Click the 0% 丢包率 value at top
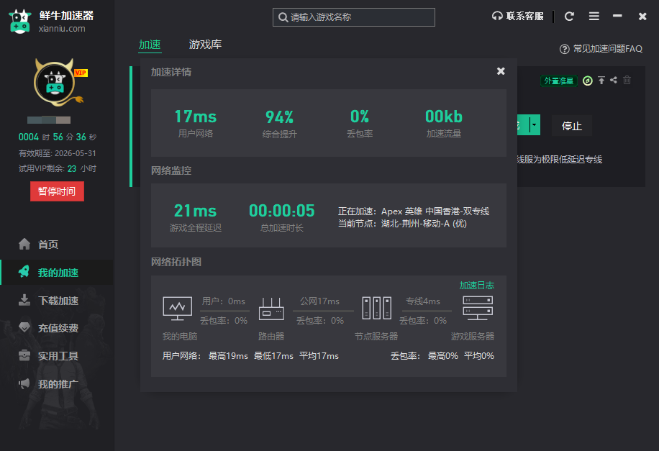The height and width of the screenshot is (451, 659). 360,117
